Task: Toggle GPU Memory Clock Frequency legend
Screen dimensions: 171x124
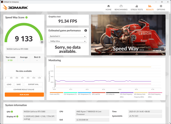Action: coord(141,95)
